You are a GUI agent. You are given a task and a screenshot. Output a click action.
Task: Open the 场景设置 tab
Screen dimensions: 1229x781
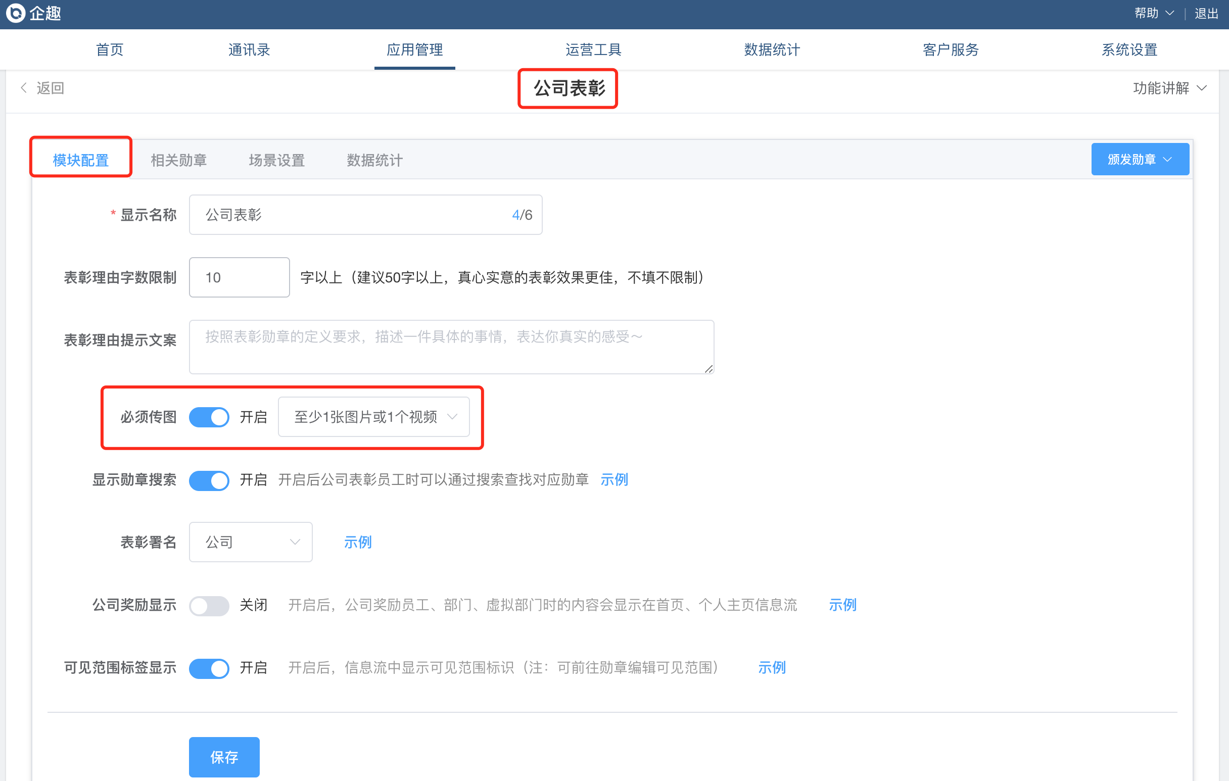pos(276,160)
